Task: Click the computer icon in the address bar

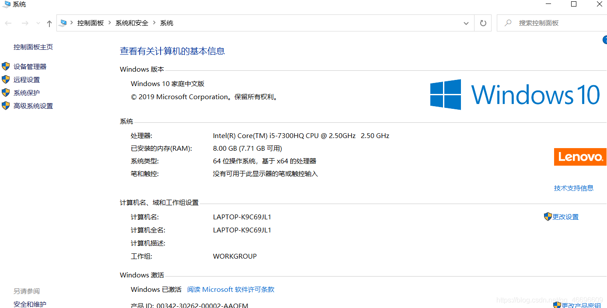Action: (63, 23)
